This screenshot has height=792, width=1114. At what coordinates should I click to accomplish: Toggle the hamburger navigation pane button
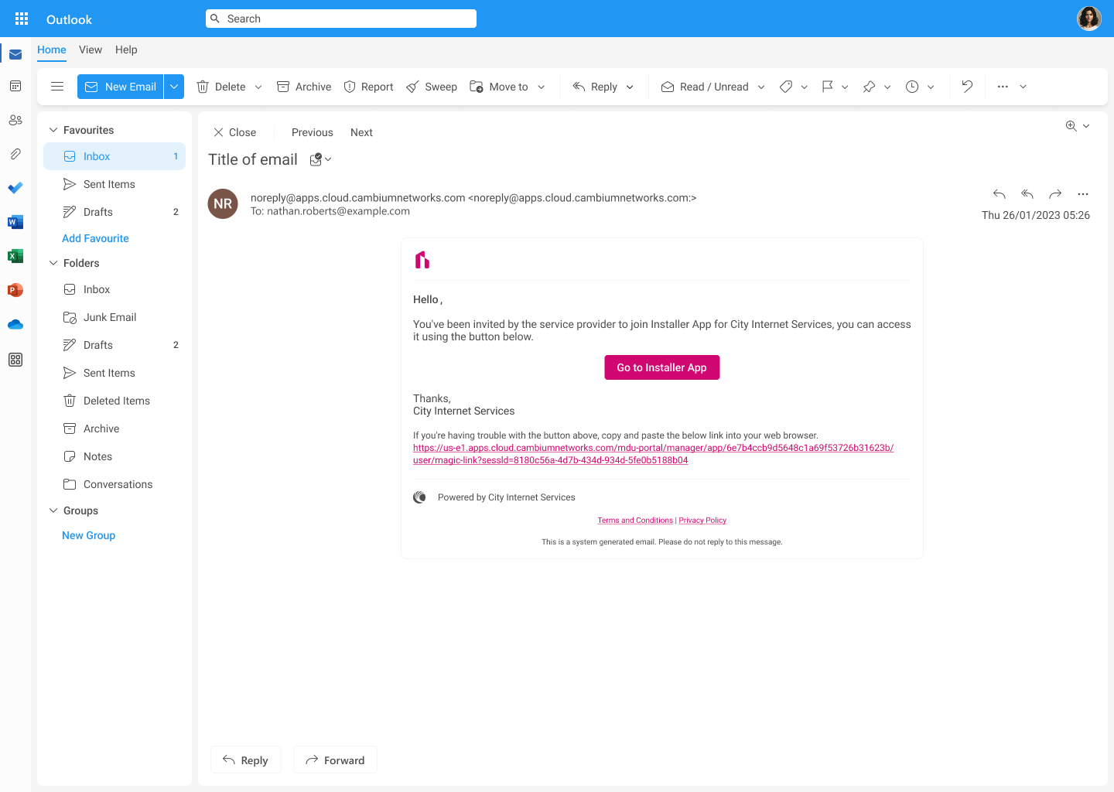point(57,87)
